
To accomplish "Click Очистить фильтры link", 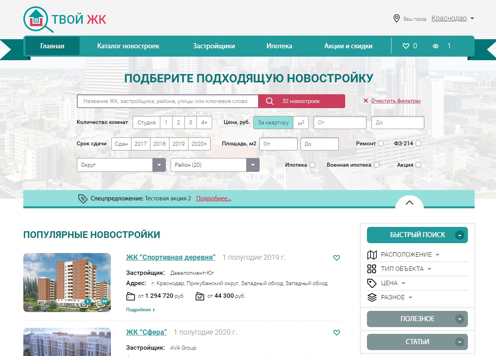I will point(395,101).
